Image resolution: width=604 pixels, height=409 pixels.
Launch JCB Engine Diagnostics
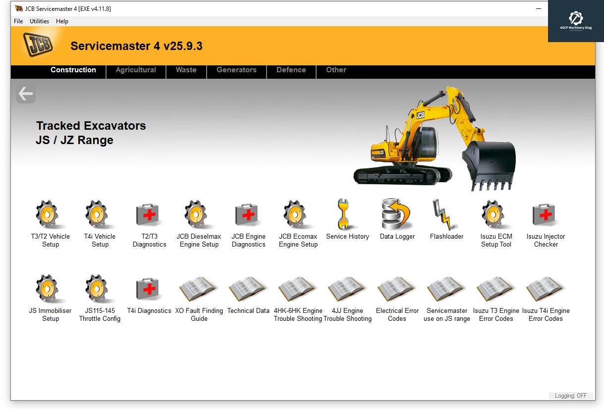[248, 216]
